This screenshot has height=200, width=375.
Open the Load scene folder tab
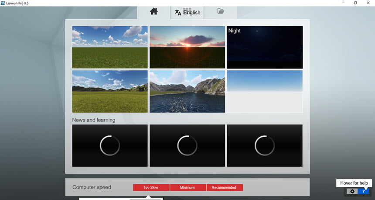pyautogui.click(x=221, y=11)
